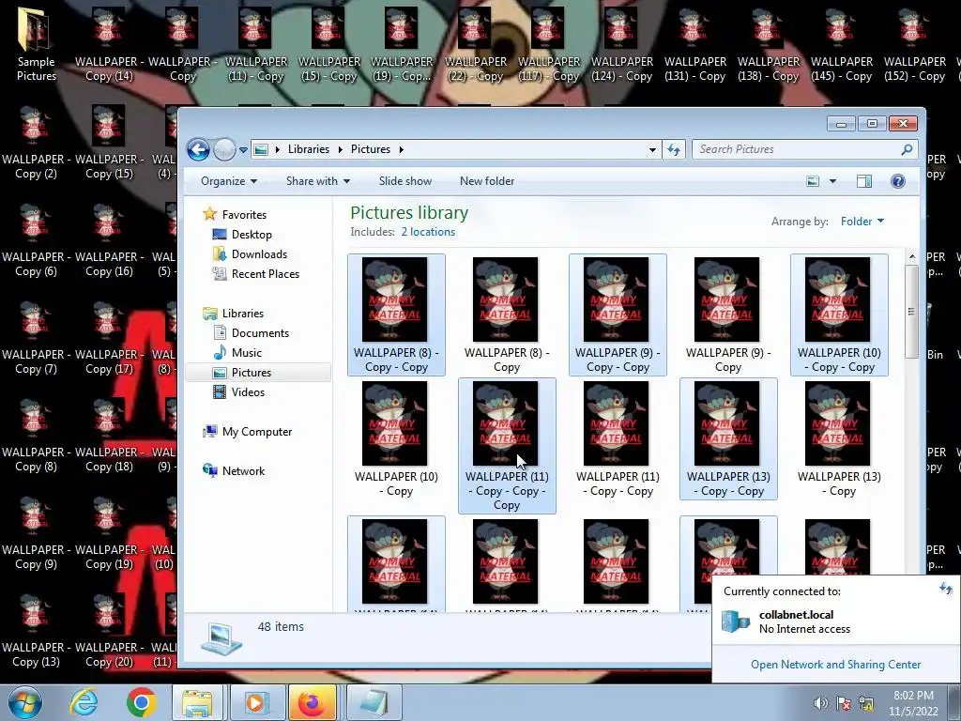Toggle the preview pane

(x=864, y=181)
